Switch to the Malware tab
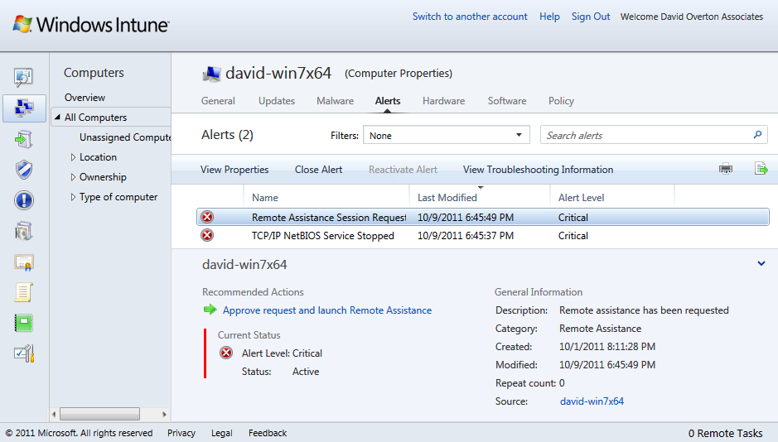Image resolution: width=778 pixels, height=442 pixels. 335,101
